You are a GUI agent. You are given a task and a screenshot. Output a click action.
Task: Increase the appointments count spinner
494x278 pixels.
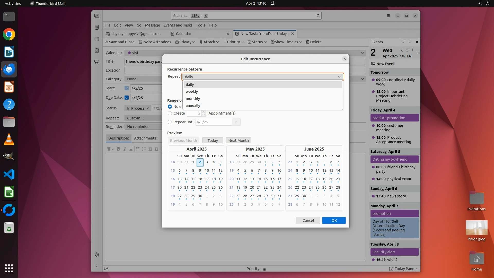[204, 112]
